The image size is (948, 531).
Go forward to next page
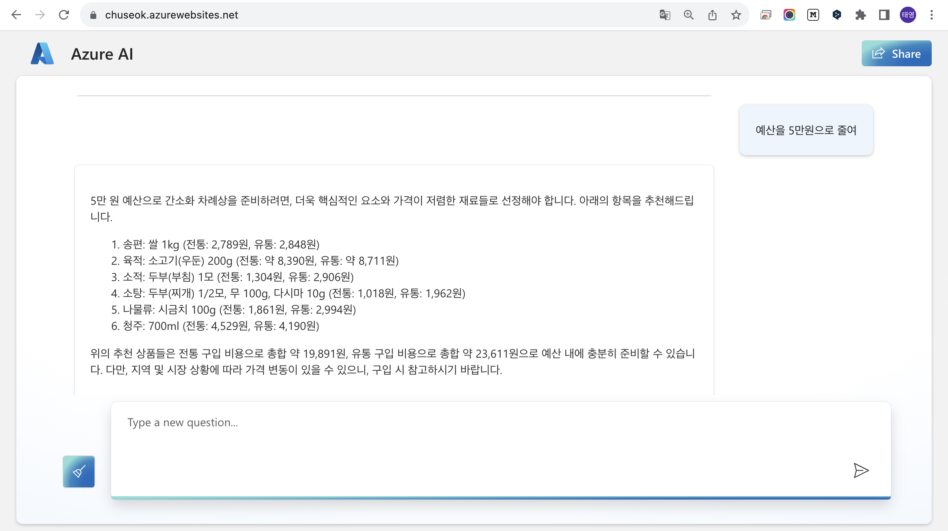tap(40, 15)
